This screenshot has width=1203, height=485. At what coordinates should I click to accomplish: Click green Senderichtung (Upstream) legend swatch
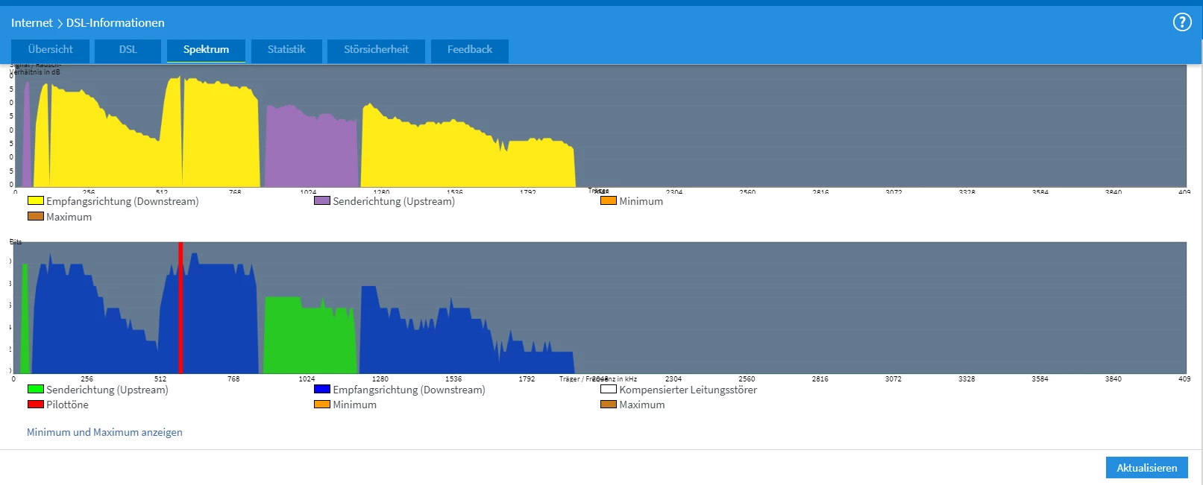(x=35, y=390)
